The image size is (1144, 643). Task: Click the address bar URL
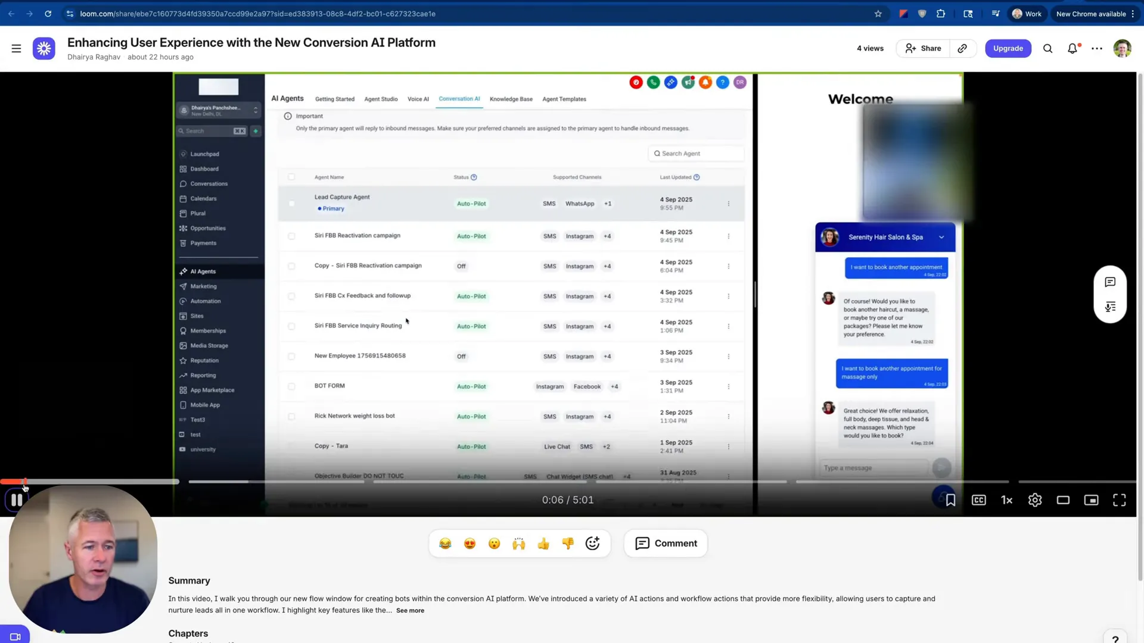pos(257,14)
